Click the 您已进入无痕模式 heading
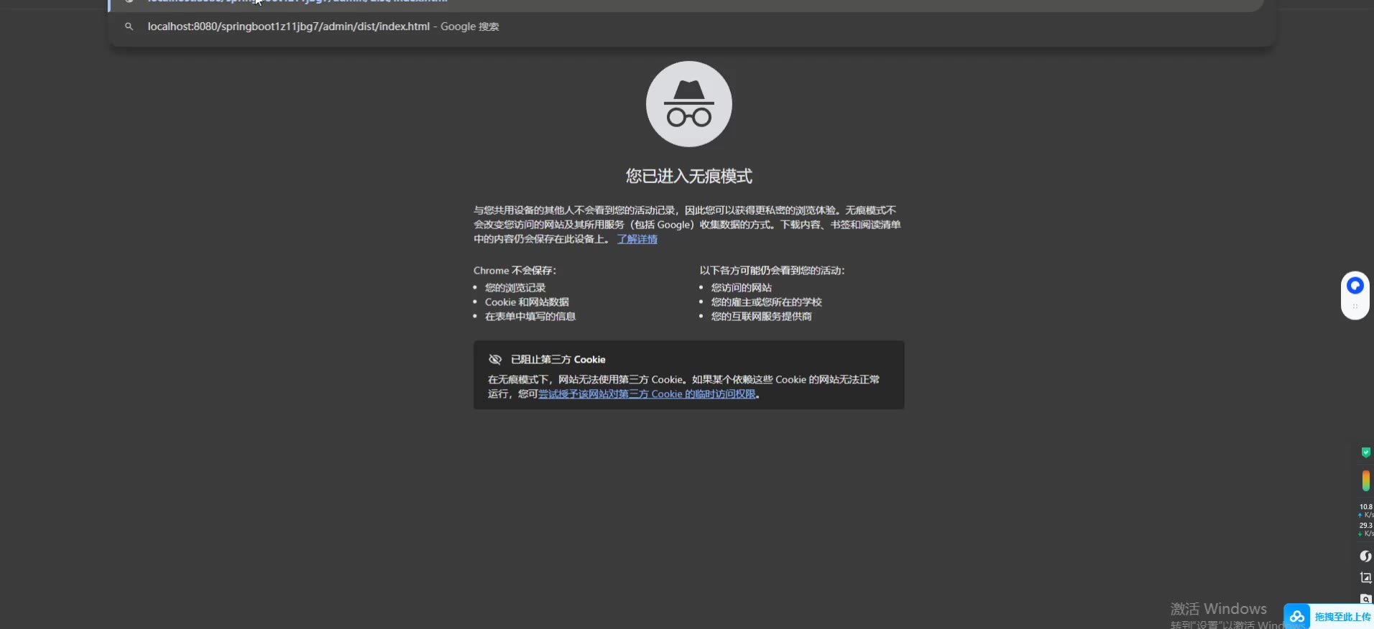This screenshot has width=1374, height=629. [x=688, y=176]
